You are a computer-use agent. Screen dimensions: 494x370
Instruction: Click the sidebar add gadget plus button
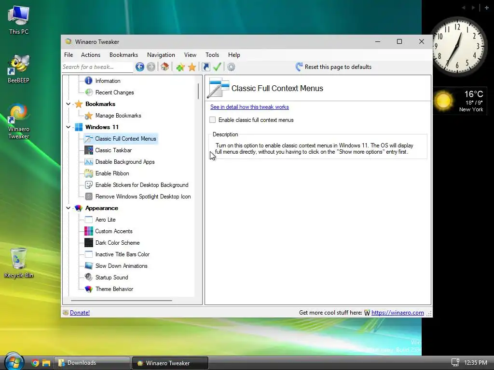[x=486, y=8]
